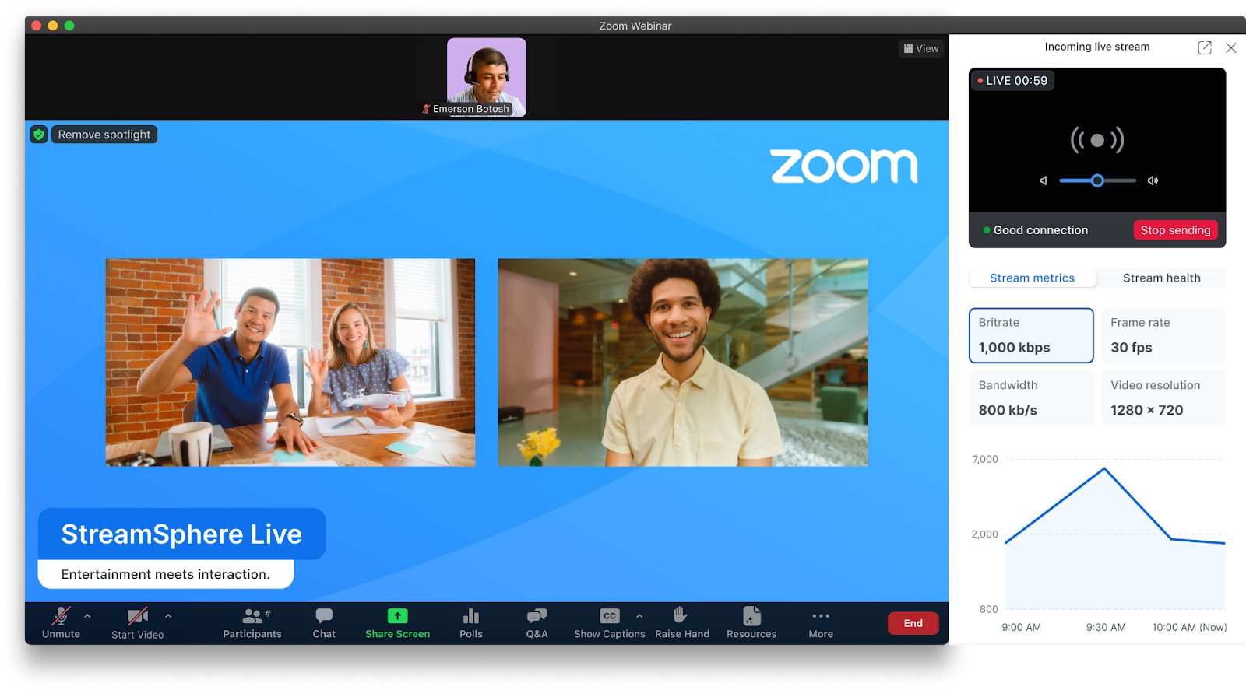This screenshot has width=1246, height=690.
Task: Click the green full-screen window button
Action: (69, 26)
